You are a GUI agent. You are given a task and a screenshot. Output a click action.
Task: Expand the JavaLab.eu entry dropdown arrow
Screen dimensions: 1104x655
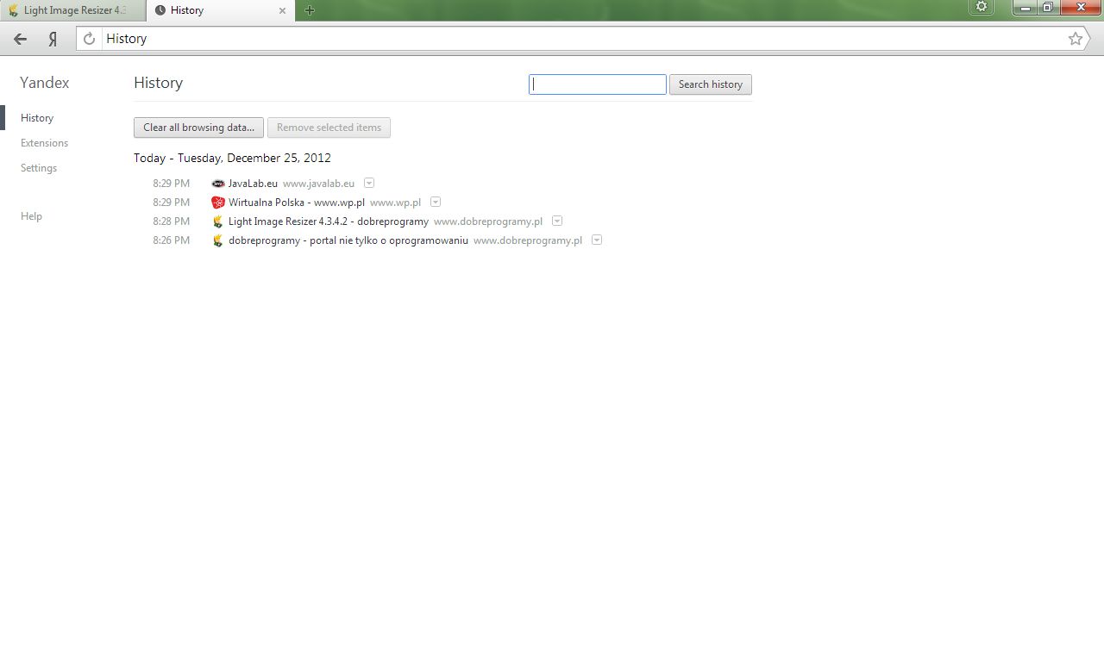pyautogui.click(x=369, y=183)
